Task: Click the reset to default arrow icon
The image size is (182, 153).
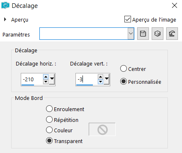Action: tap(172, 34)
